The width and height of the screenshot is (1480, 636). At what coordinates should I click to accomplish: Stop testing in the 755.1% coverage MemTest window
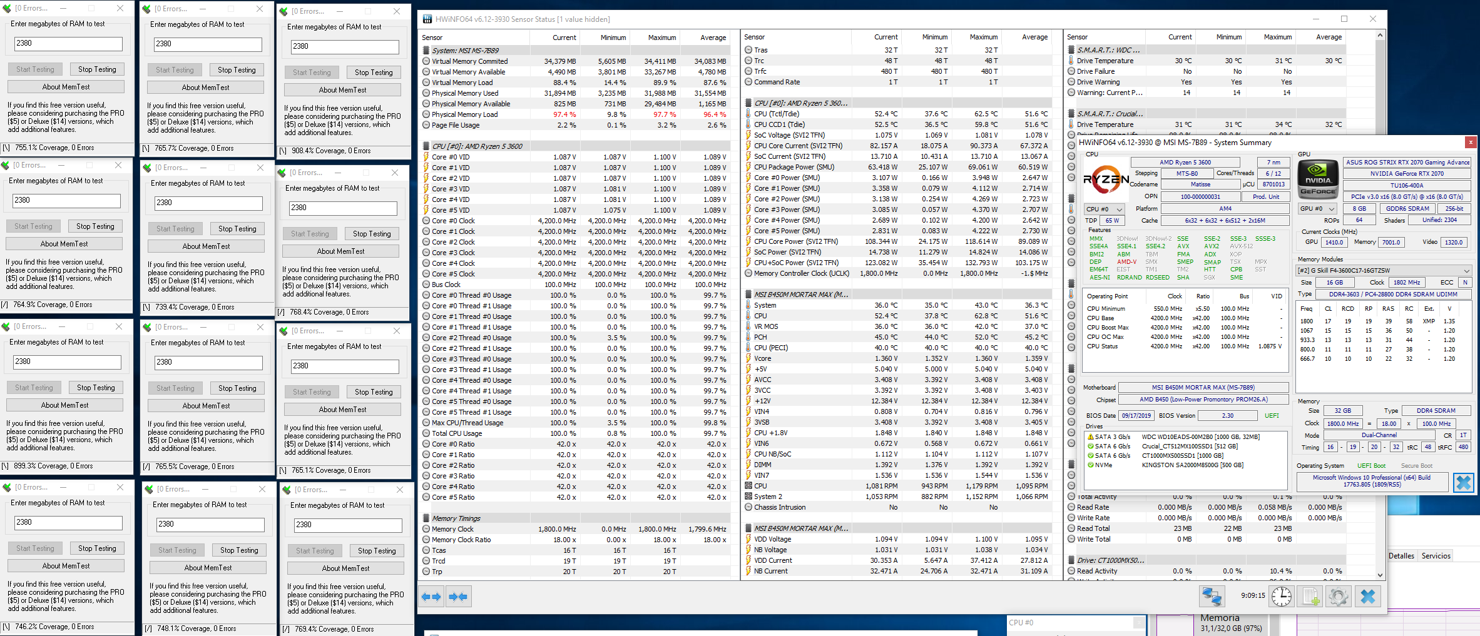(x=97, y=69)
